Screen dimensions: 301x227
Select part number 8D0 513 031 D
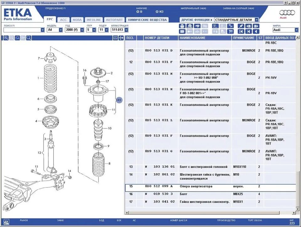click(x=159, y=51)
